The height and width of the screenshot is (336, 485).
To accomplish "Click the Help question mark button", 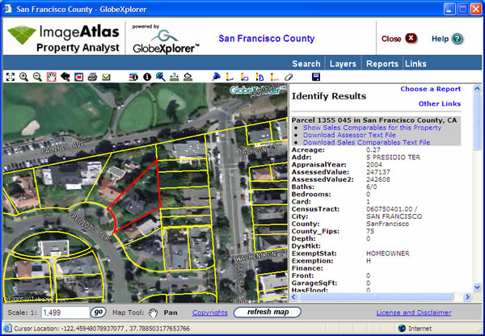I will click(x=457, y=39).
